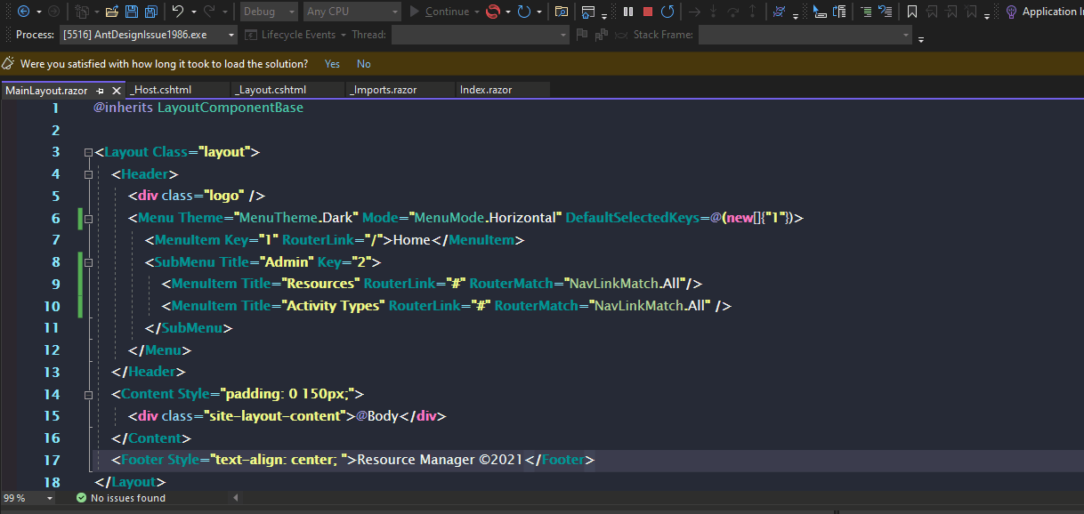Restart the debug session icon
The image size is (1084, 514).
668,12
